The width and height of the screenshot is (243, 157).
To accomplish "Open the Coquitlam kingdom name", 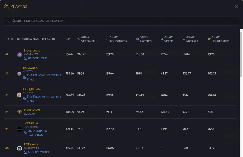I will (x=32, y=89).
